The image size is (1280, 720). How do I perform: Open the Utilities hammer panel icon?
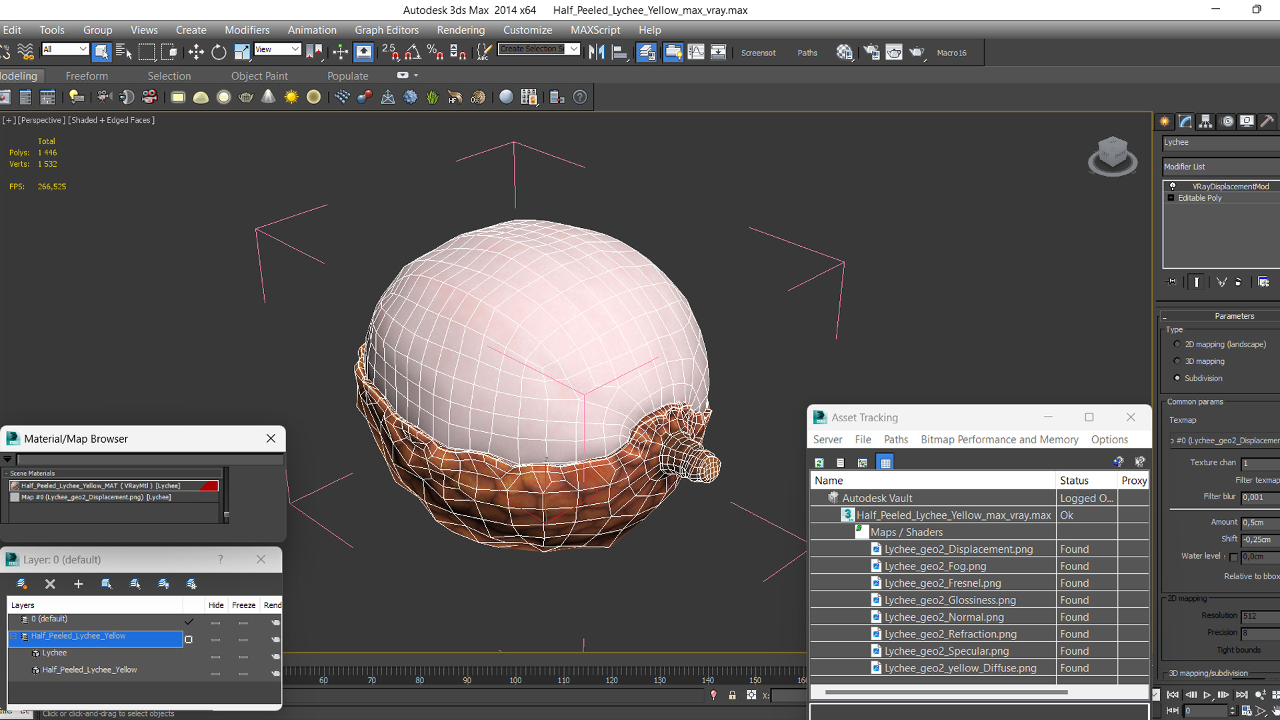pyautogui.click(x=1267, y=121)
